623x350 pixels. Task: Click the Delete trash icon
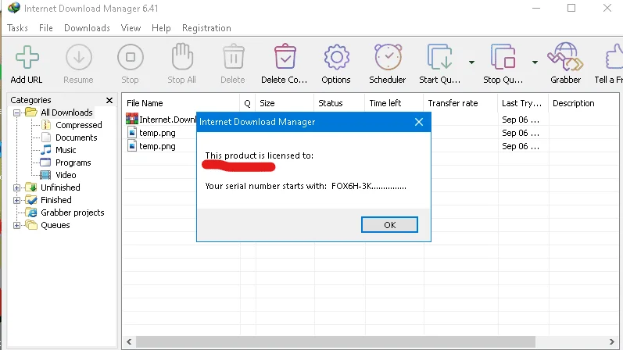tap(233, 57)
